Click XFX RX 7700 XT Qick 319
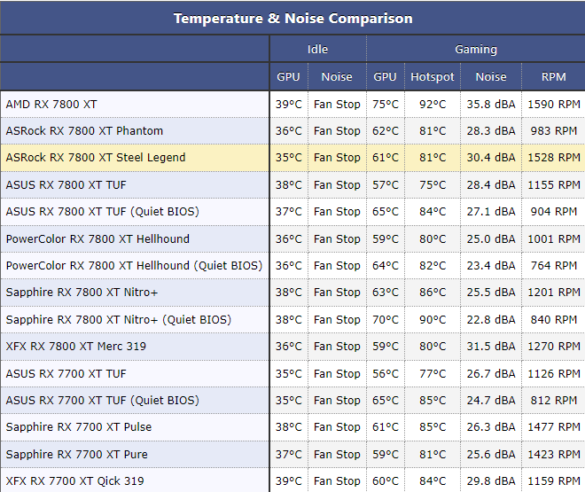The height and width of the screenshot is (492, 585). pos(74,481)
